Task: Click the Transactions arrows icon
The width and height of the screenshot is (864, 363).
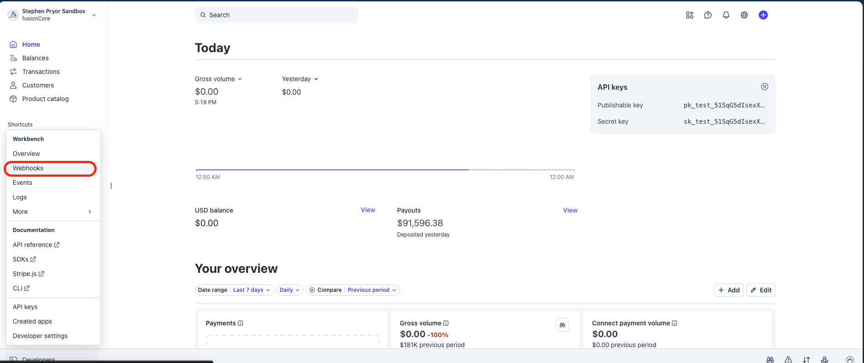Action: 13,72
